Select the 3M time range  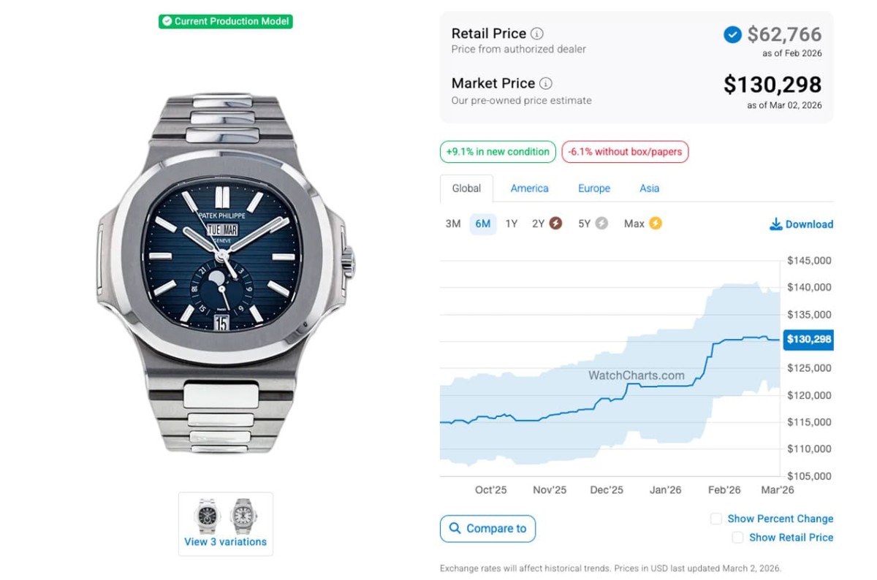point(453,224)
